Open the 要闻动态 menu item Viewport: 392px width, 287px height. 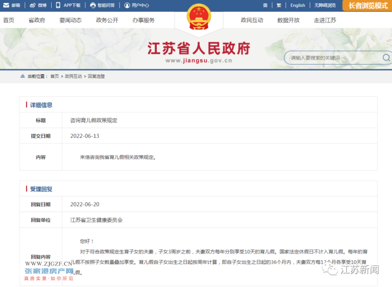point(71,20)
